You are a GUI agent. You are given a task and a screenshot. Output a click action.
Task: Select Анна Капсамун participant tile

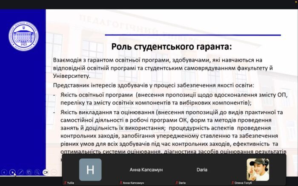click(146, 169)
